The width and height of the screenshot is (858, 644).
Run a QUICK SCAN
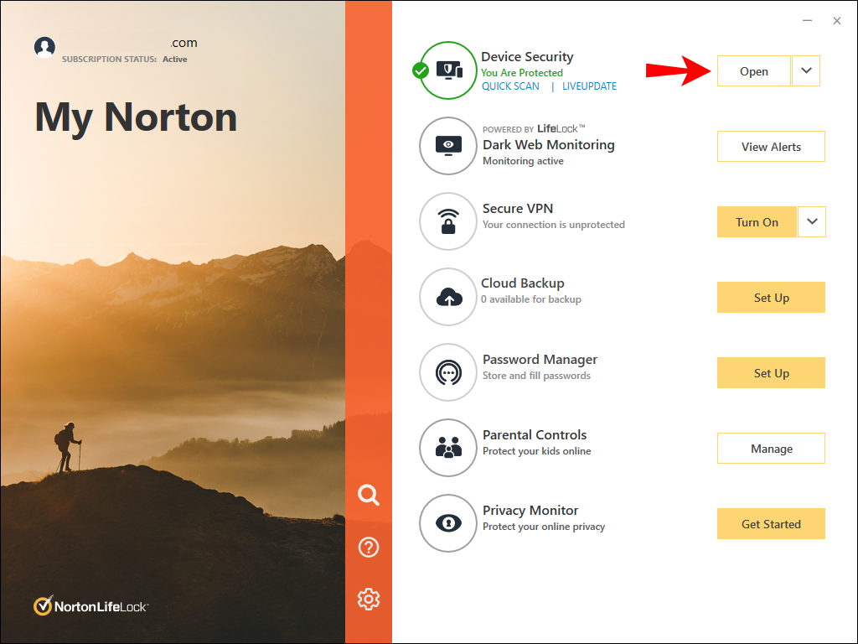510,86
